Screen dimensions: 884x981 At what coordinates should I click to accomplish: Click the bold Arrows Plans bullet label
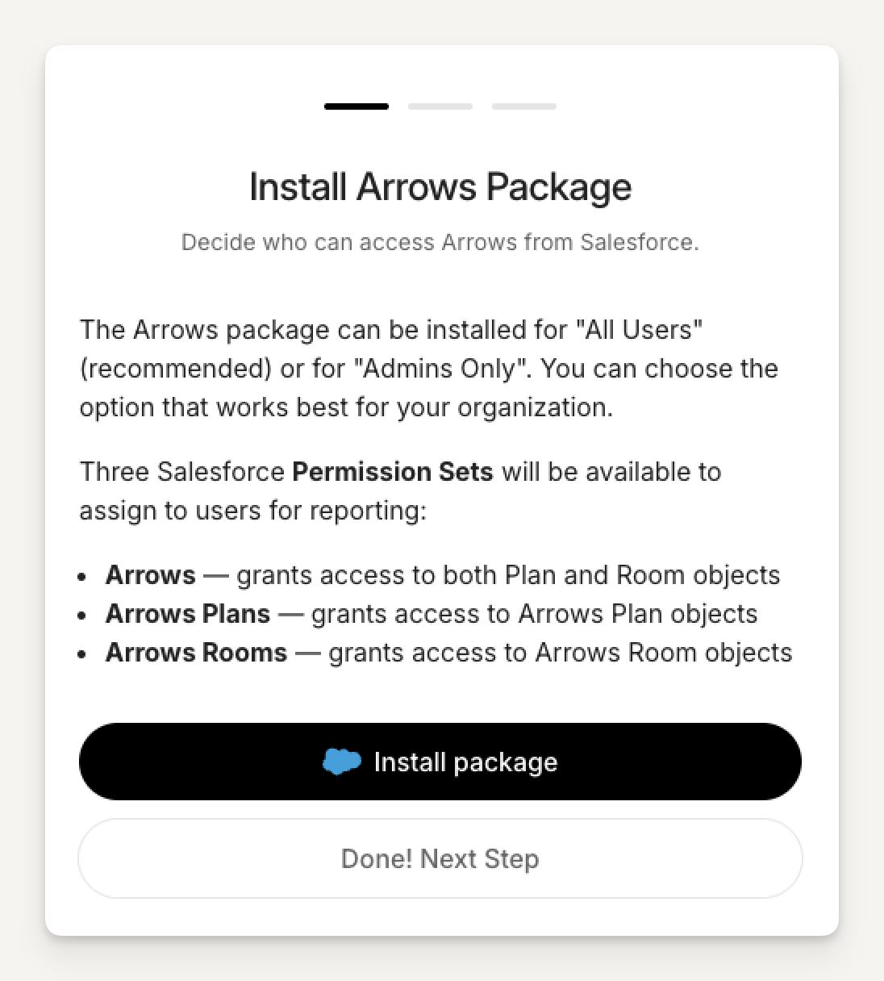click(x=188, y=614)
